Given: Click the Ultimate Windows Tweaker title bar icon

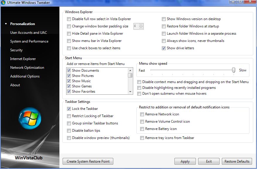Looking at the screenshot, I should (3, 2).
